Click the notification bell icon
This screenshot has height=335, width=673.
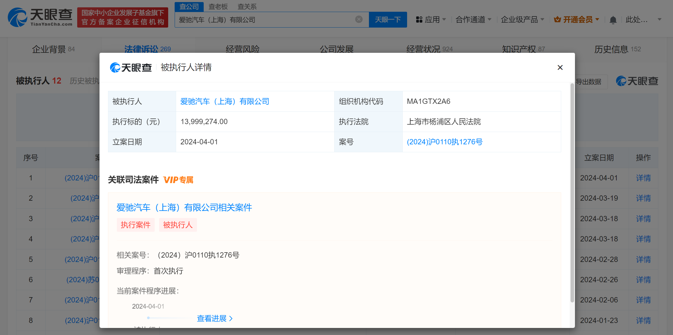(613, 20)
